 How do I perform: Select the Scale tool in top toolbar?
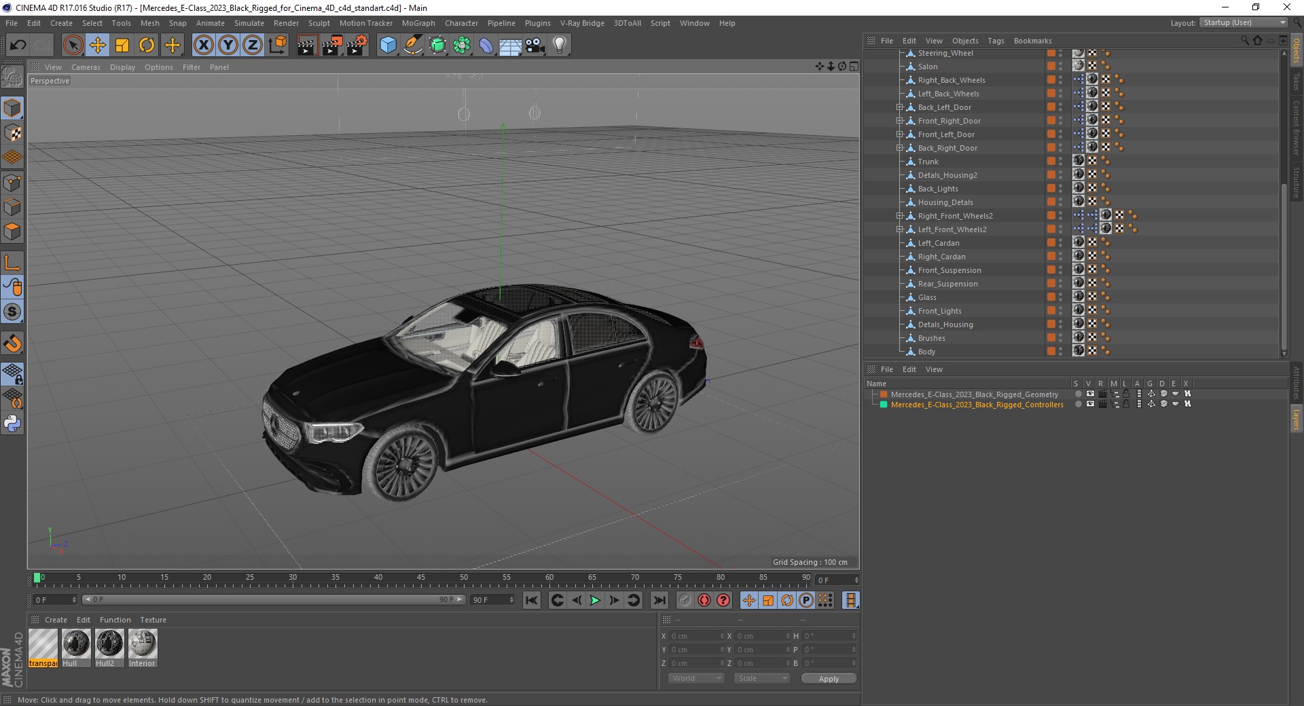122,45
